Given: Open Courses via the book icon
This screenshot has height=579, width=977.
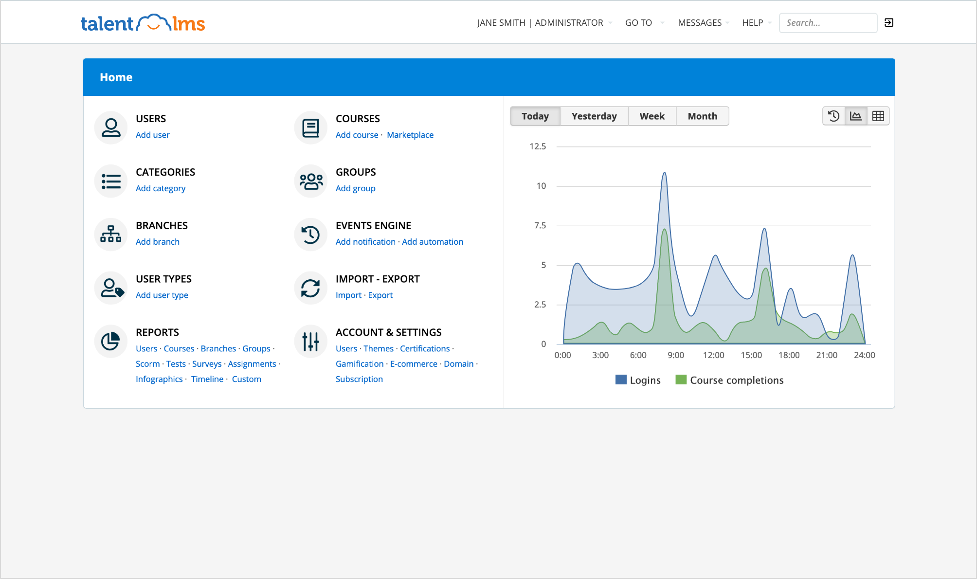Looking at the screenshot, I should click(x=310, y=127).
